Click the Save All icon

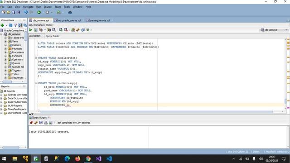18,12
